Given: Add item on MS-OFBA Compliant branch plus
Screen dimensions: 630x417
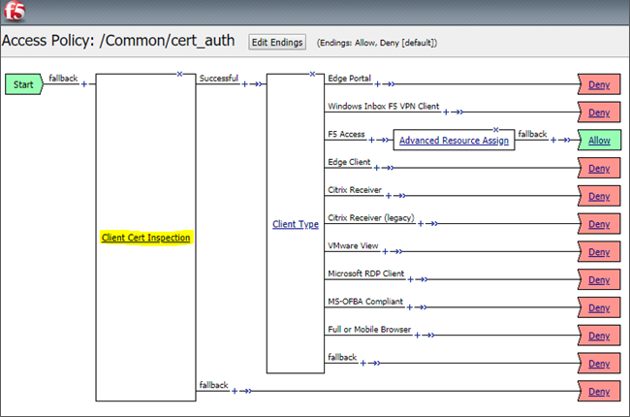Looking at the screenshot, I should tap(409, 307).
